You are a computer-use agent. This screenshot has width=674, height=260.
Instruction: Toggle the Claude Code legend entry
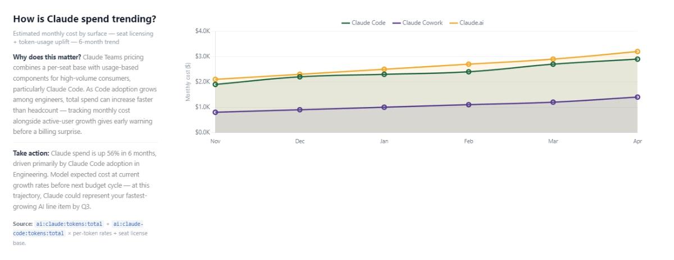(x=363, y=22)
